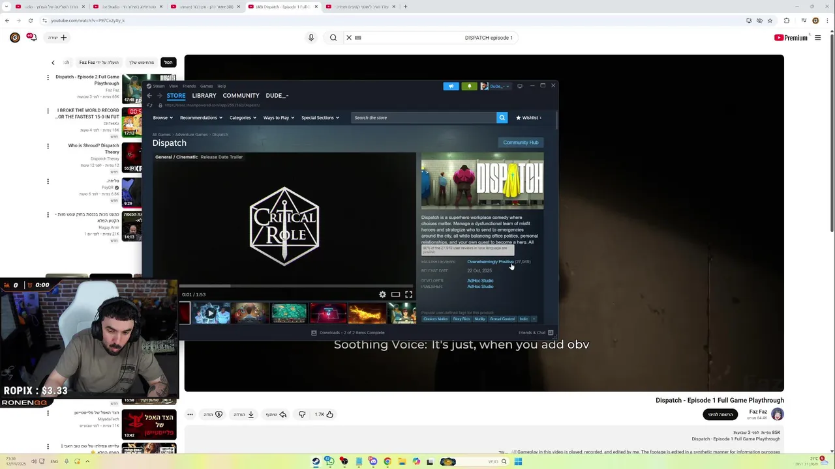Viewport: 835px width, 469px height.
Task: Expand Ways to Play dropdown
Action: (x=279, y=118)
